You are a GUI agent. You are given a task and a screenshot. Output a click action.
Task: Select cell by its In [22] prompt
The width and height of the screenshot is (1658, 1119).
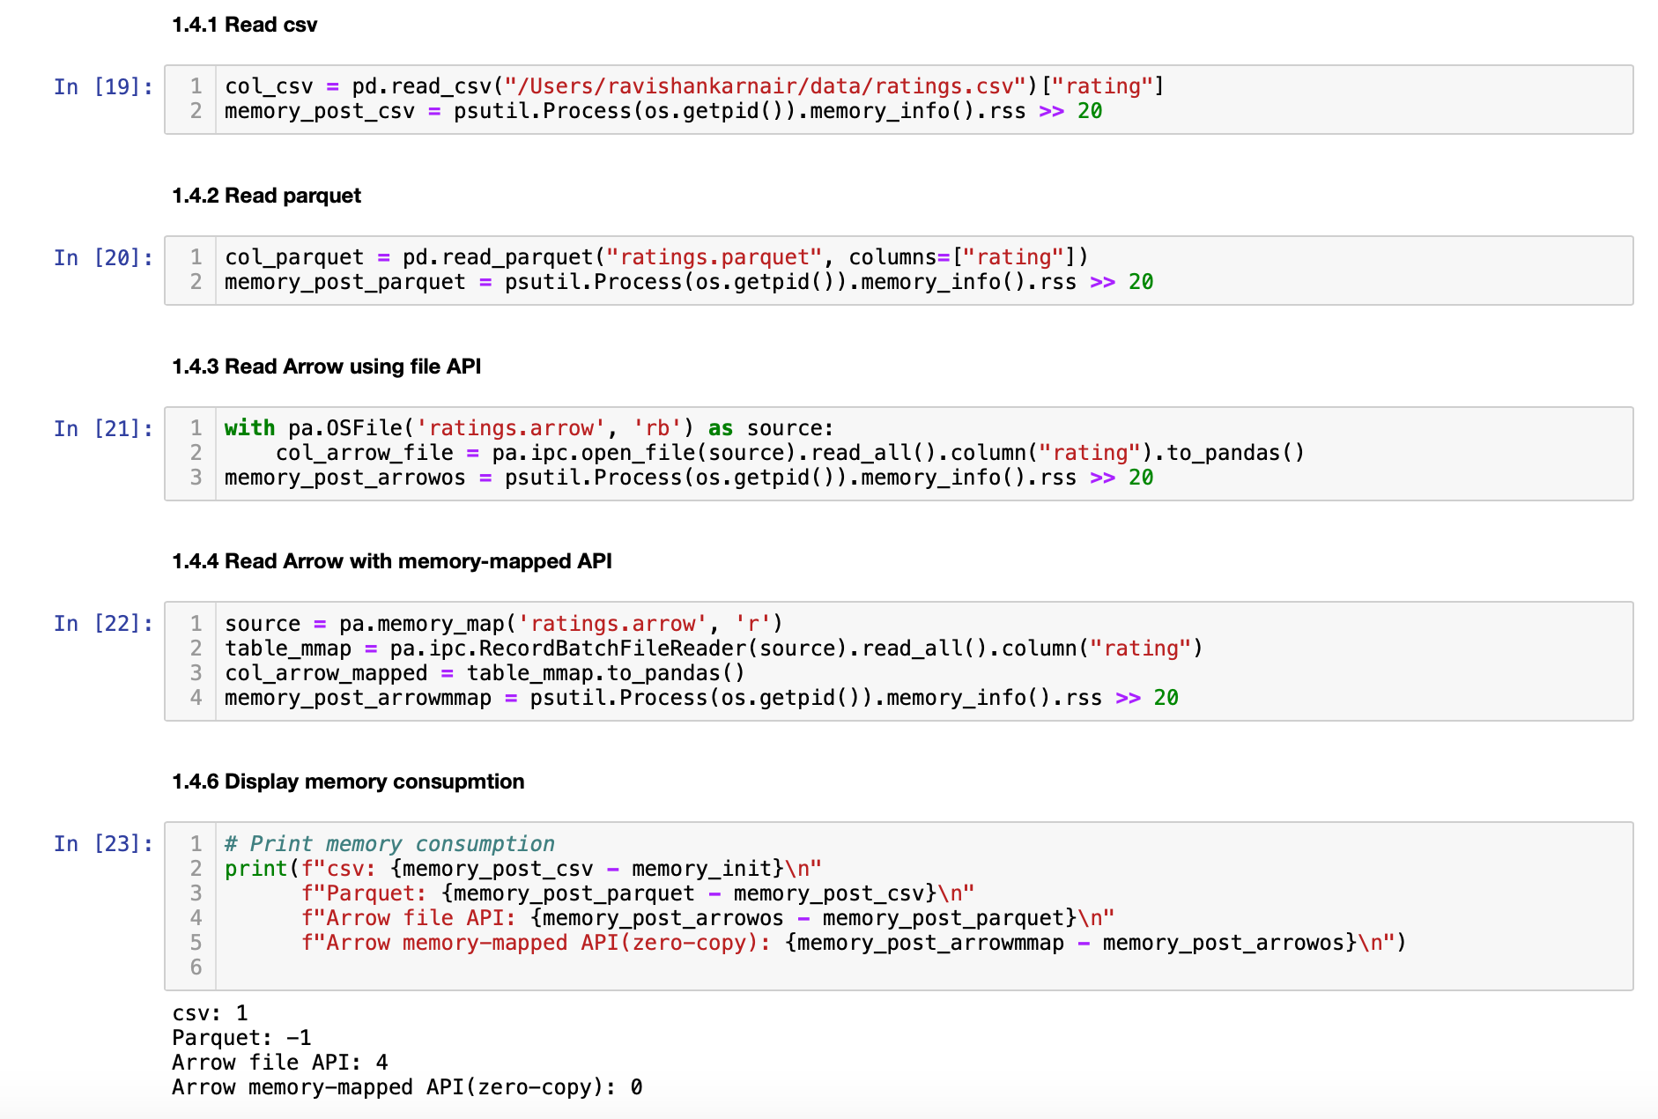103,624
